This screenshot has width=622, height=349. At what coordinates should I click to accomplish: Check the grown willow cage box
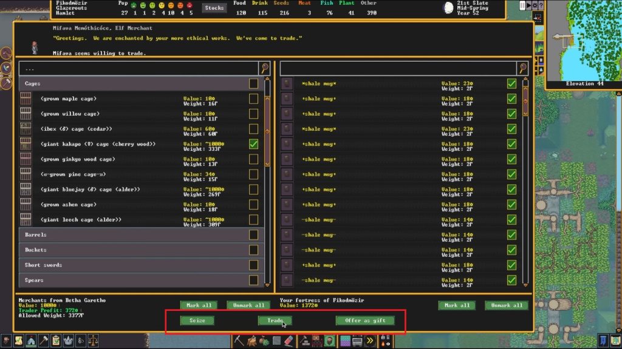coord(253,113)
